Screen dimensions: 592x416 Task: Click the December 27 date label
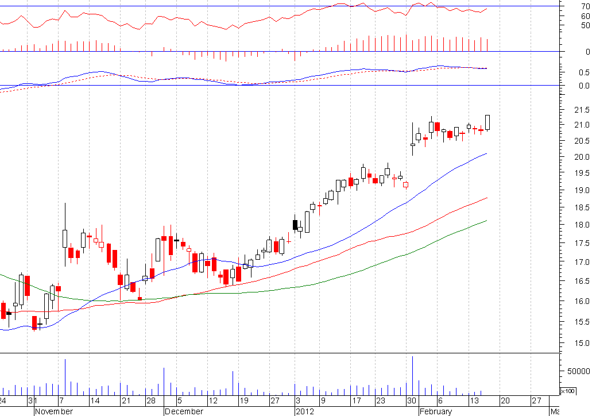point(275,400)
